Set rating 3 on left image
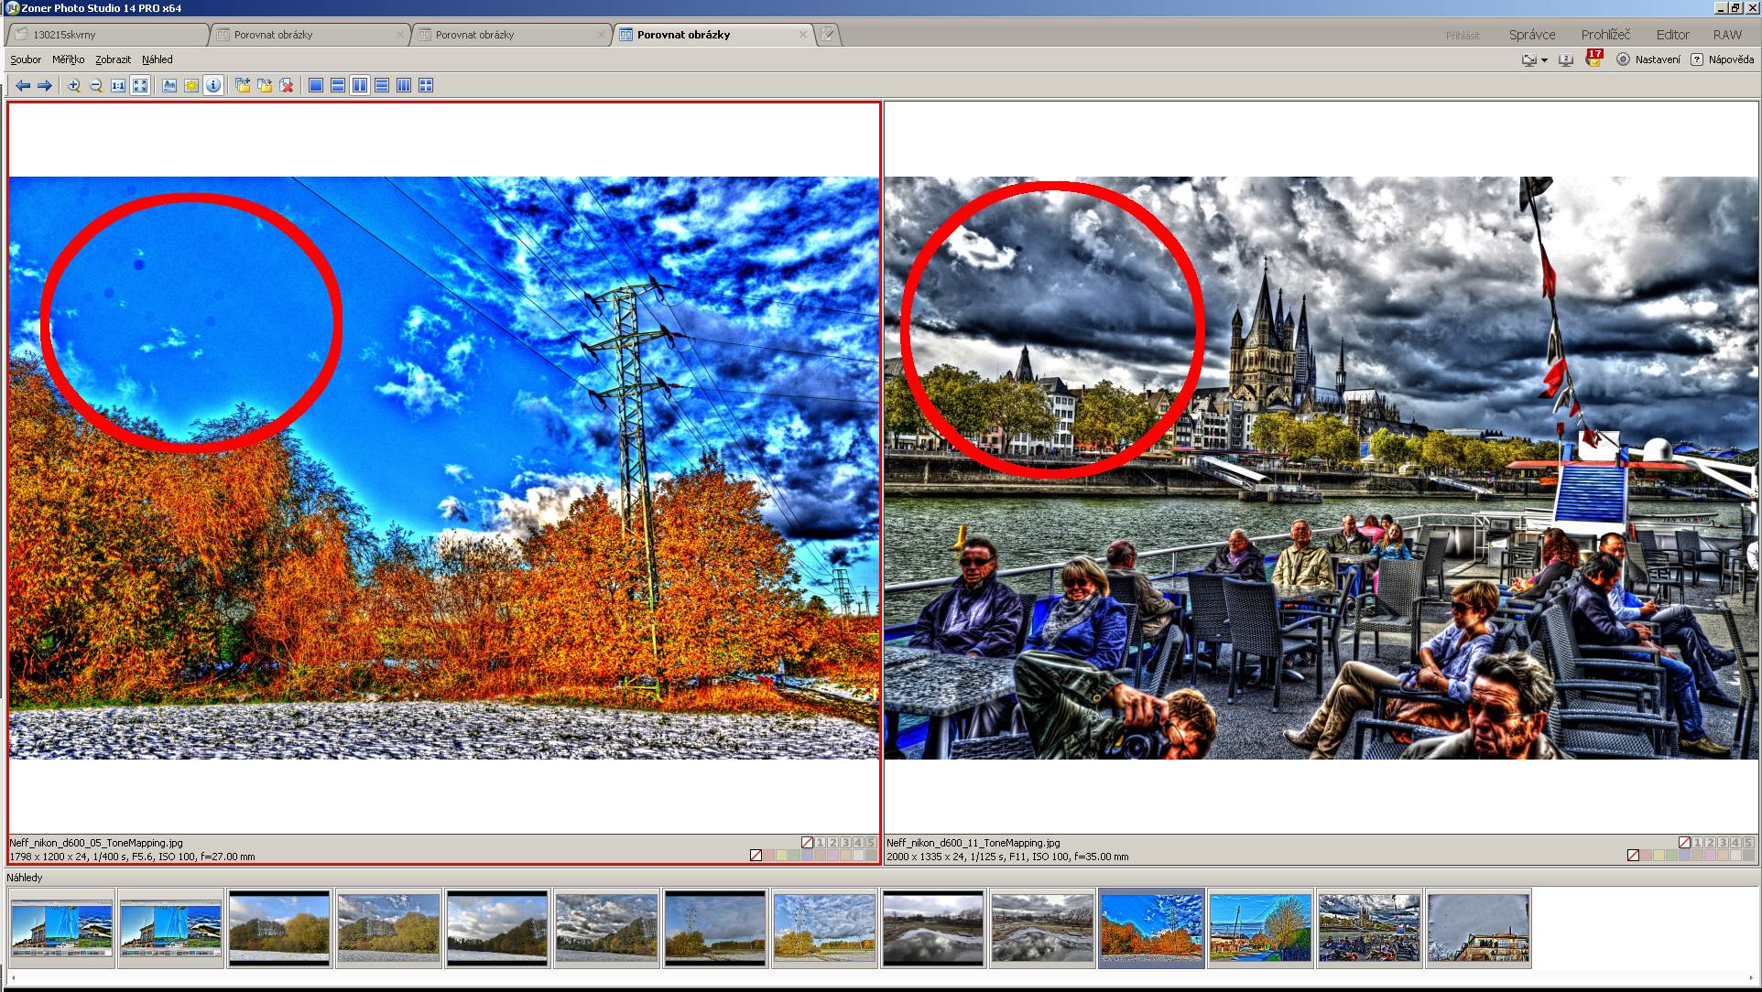Image resolution: width=1762 pixels, height=992 pixels. tap(845, 842)
